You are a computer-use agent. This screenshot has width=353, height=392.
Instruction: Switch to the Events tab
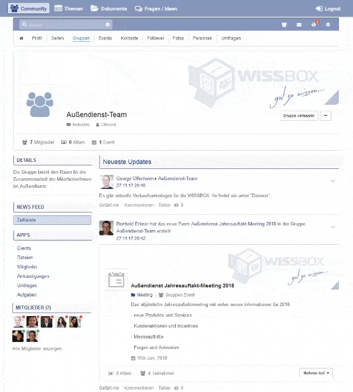coord(105,38)
